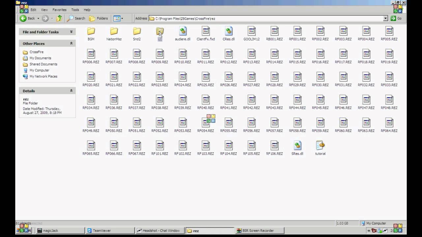The width and height of the screenshot is (422, 237).
Task: Go up one folder level
Action: (x=59, y=18)
